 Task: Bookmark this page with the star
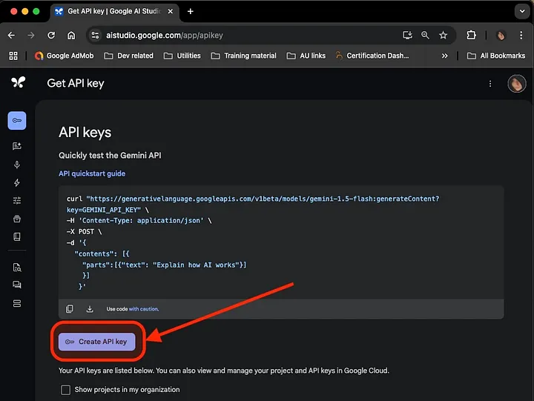coord(443,35)
